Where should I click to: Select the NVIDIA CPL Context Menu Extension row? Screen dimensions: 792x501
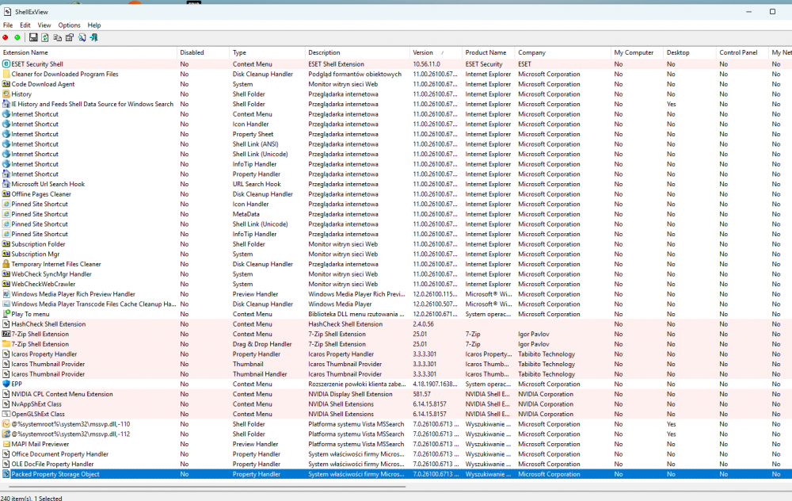[x=62, y=394]
